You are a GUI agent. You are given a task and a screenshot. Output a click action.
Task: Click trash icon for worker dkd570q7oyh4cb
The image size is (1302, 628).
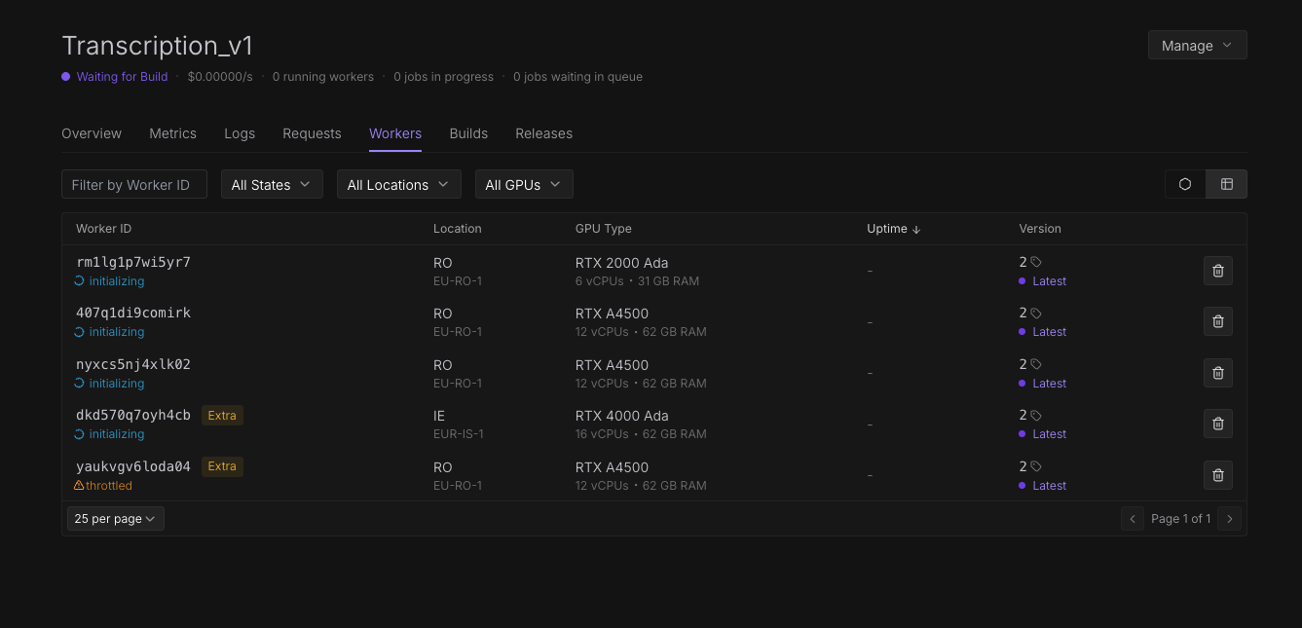(x=1217, y=424)
